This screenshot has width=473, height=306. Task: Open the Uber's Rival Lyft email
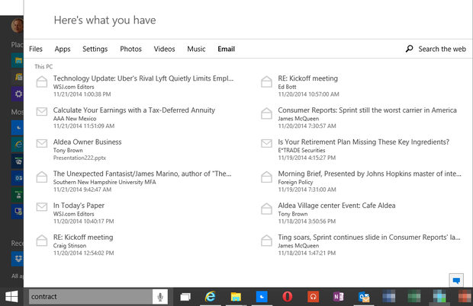click(x=143, y=78)
